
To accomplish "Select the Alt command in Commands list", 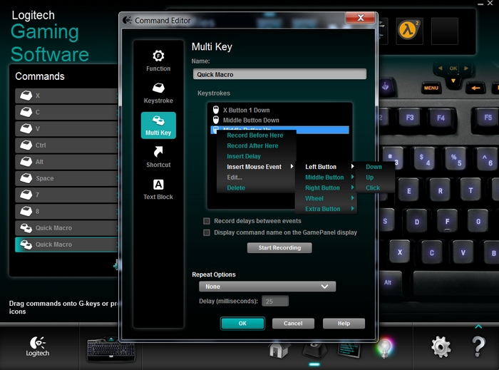I will [66, 162].
